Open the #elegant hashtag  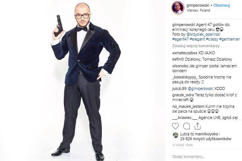point(197,39)
